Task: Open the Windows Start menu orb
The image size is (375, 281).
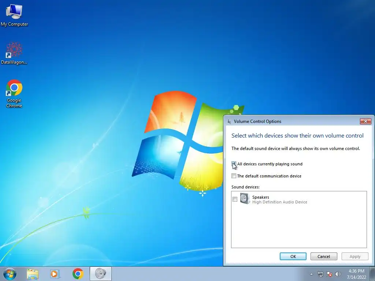Action: [x=10, y=274]
